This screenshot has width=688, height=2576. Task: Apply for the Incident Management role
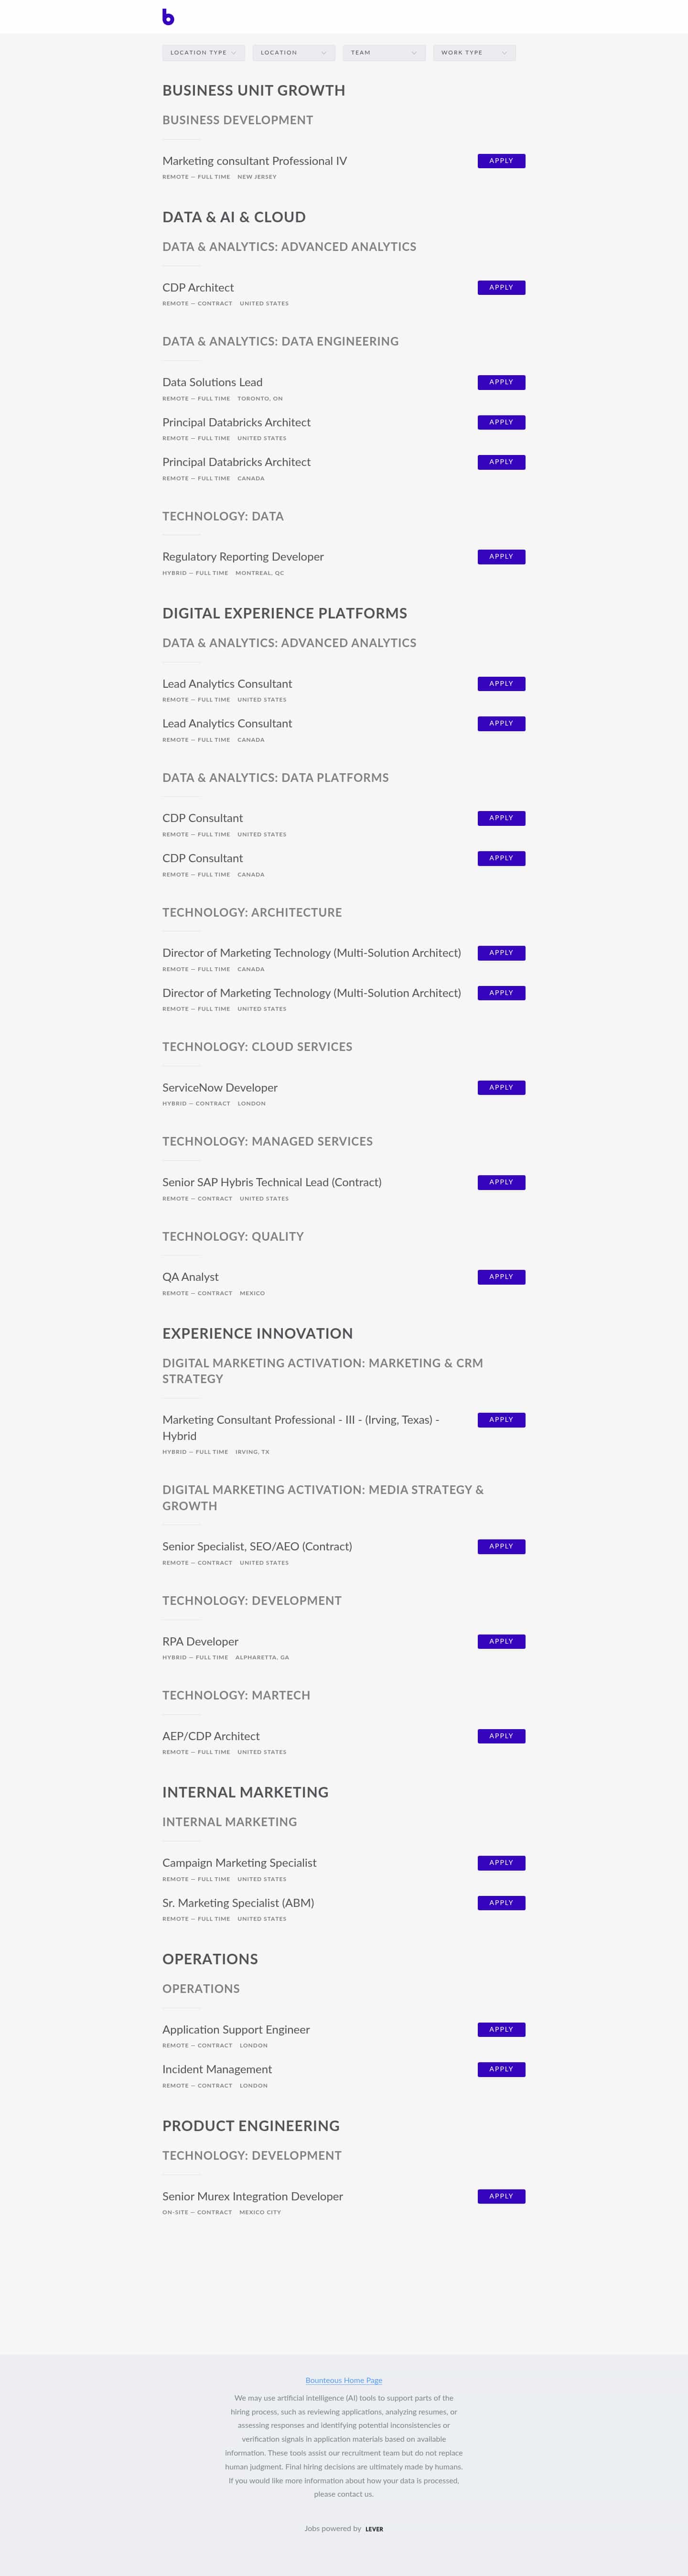[x=501, y=2069]
